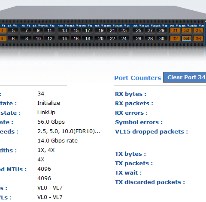Image resolution: width=206 pixels, height=202 pixels.
Task: Choose port 9 on the switch
Action: (x=38, y=30)
